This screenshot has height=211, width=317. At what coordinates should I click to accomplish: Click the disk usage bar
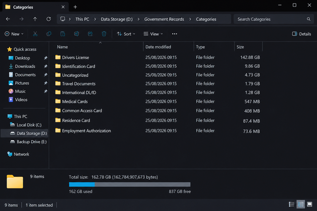click(x=130, y=184)
